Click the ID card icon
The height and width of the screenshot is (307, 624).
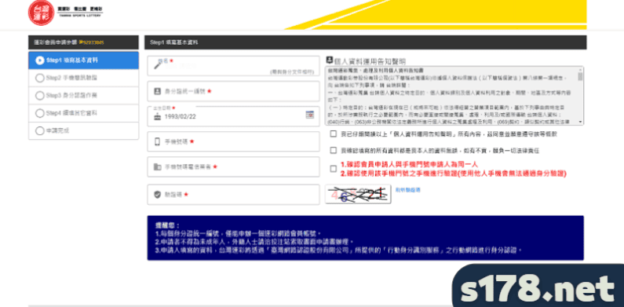coord(158,91)
